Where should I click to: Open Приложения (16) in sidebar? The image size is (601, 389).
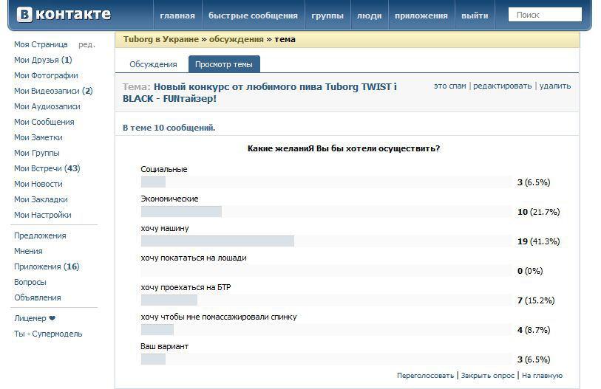coord(47,266)
